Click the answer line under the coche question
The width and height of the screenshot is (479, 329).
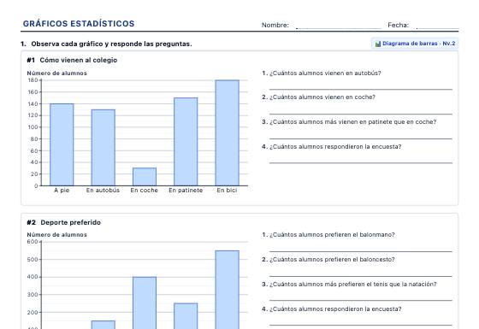click(361, 114)
